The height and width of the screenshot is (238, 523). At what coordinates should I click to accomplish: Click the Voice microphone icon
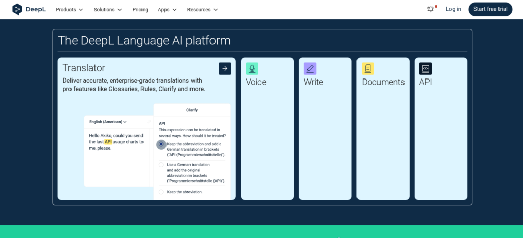252,69
